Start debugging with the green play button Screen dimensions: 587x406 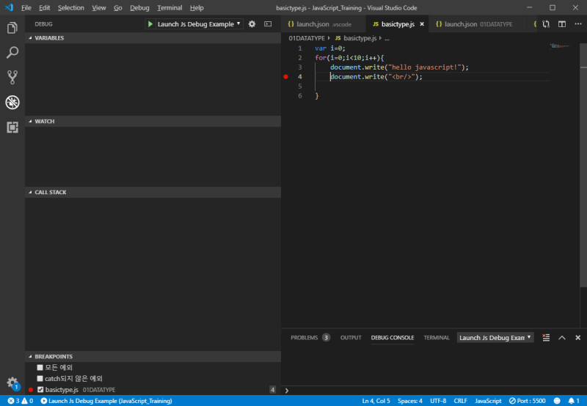(x=150, y=24)
